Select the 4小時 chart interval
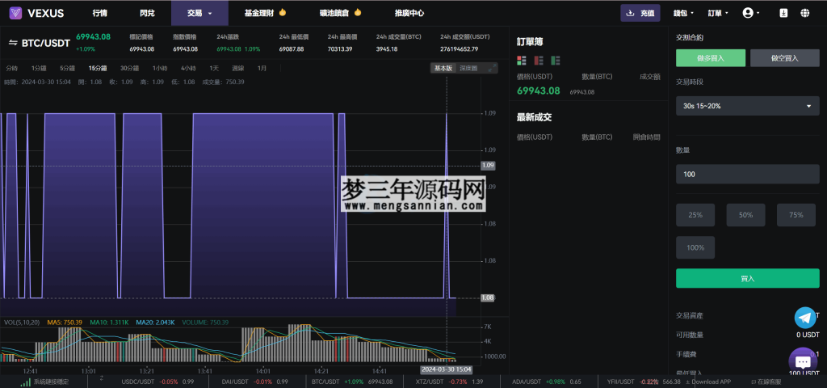 tap(187, 68)
